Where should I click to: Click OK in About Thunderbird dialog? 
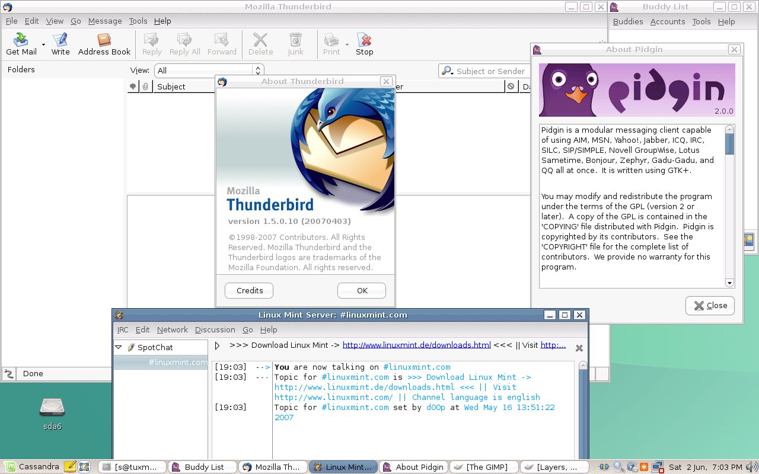362,290
